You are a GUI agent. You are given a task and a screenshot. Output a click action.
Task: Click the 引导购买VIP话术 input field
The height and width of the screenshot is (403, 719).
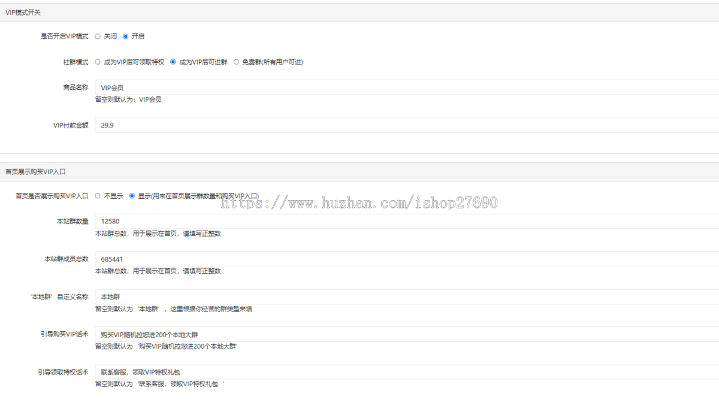pyautogui.click(x=407, y=334)
